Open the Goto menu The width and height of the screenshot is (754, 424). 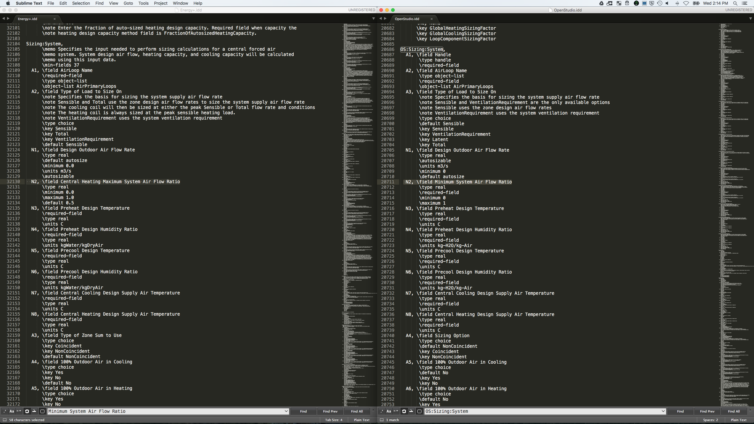click(128, 3)
